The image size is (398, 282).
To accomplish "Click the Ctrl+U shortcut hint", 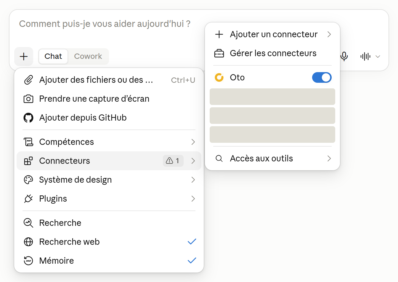I will pos(183,80).
